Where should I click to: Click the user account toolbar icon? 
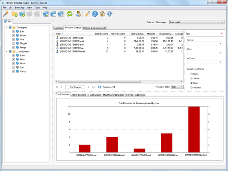[79, 14]
